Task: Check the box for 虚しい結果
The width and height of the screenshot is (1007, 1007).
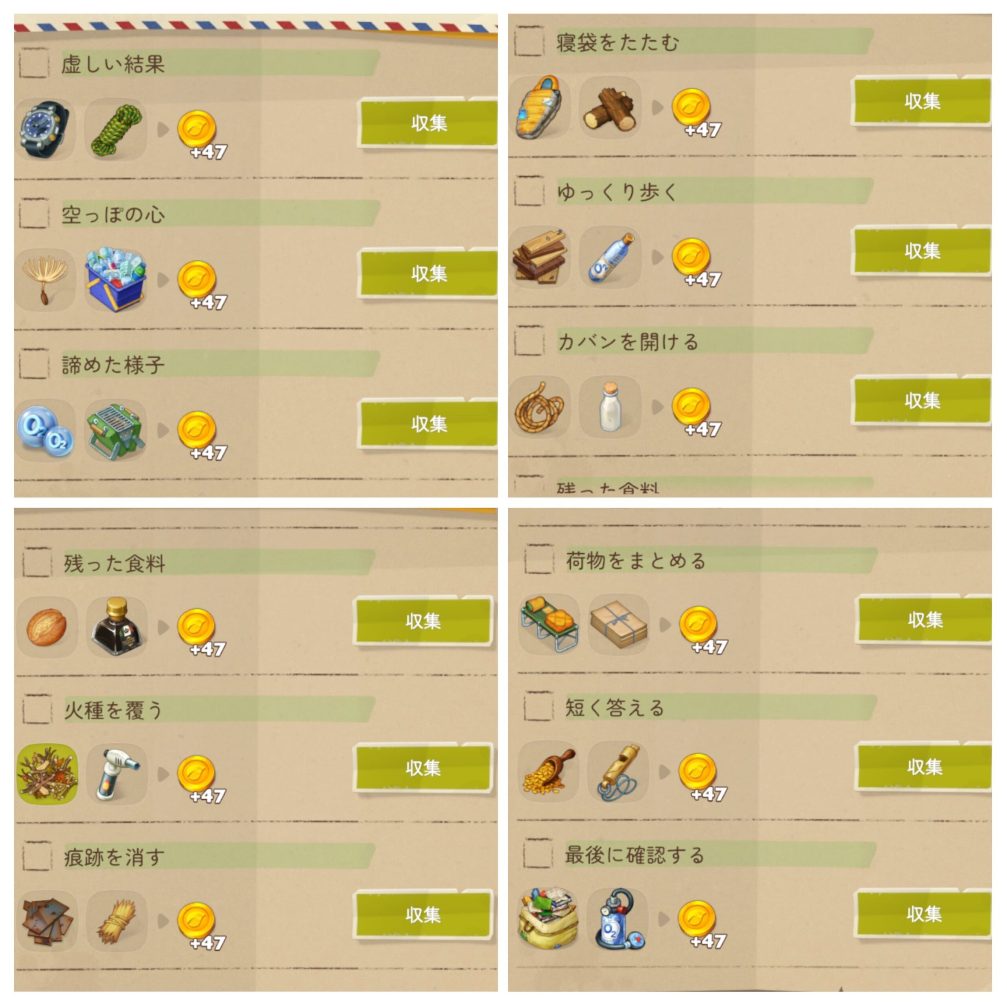Action: (x=34, y=63)
